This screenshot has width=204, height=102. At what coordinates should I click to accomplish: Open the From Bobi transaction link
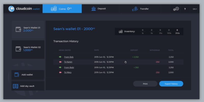[69, 67]
